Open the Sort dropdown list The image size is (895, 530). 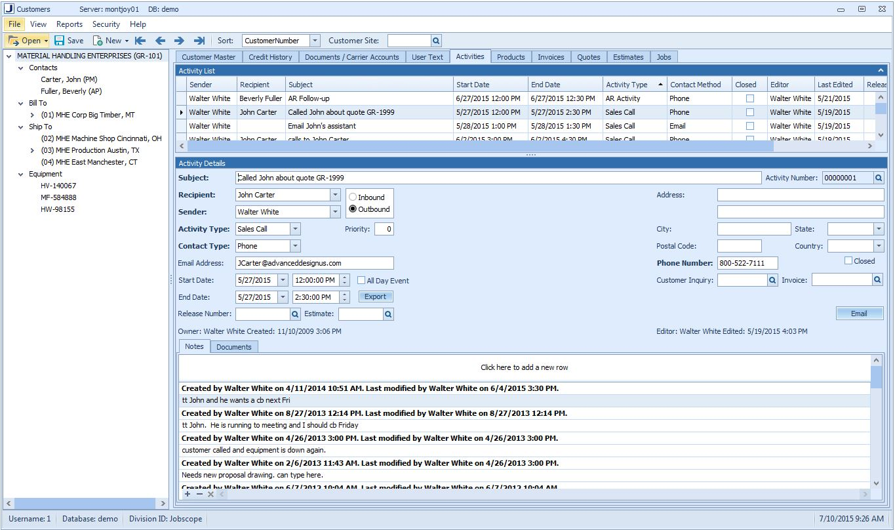(x=315, y=41)
